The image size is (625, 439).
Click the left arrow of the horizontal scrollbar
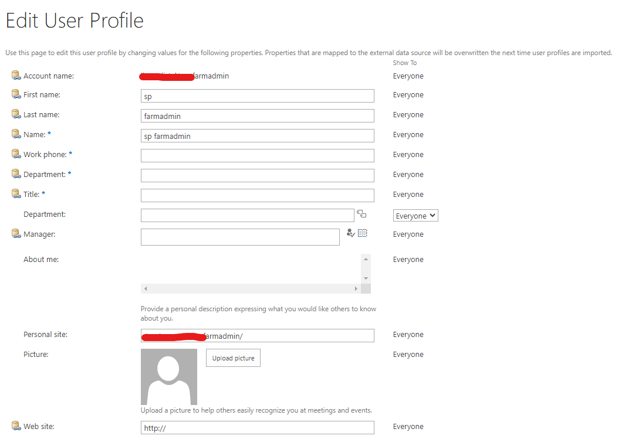(144, 288)
